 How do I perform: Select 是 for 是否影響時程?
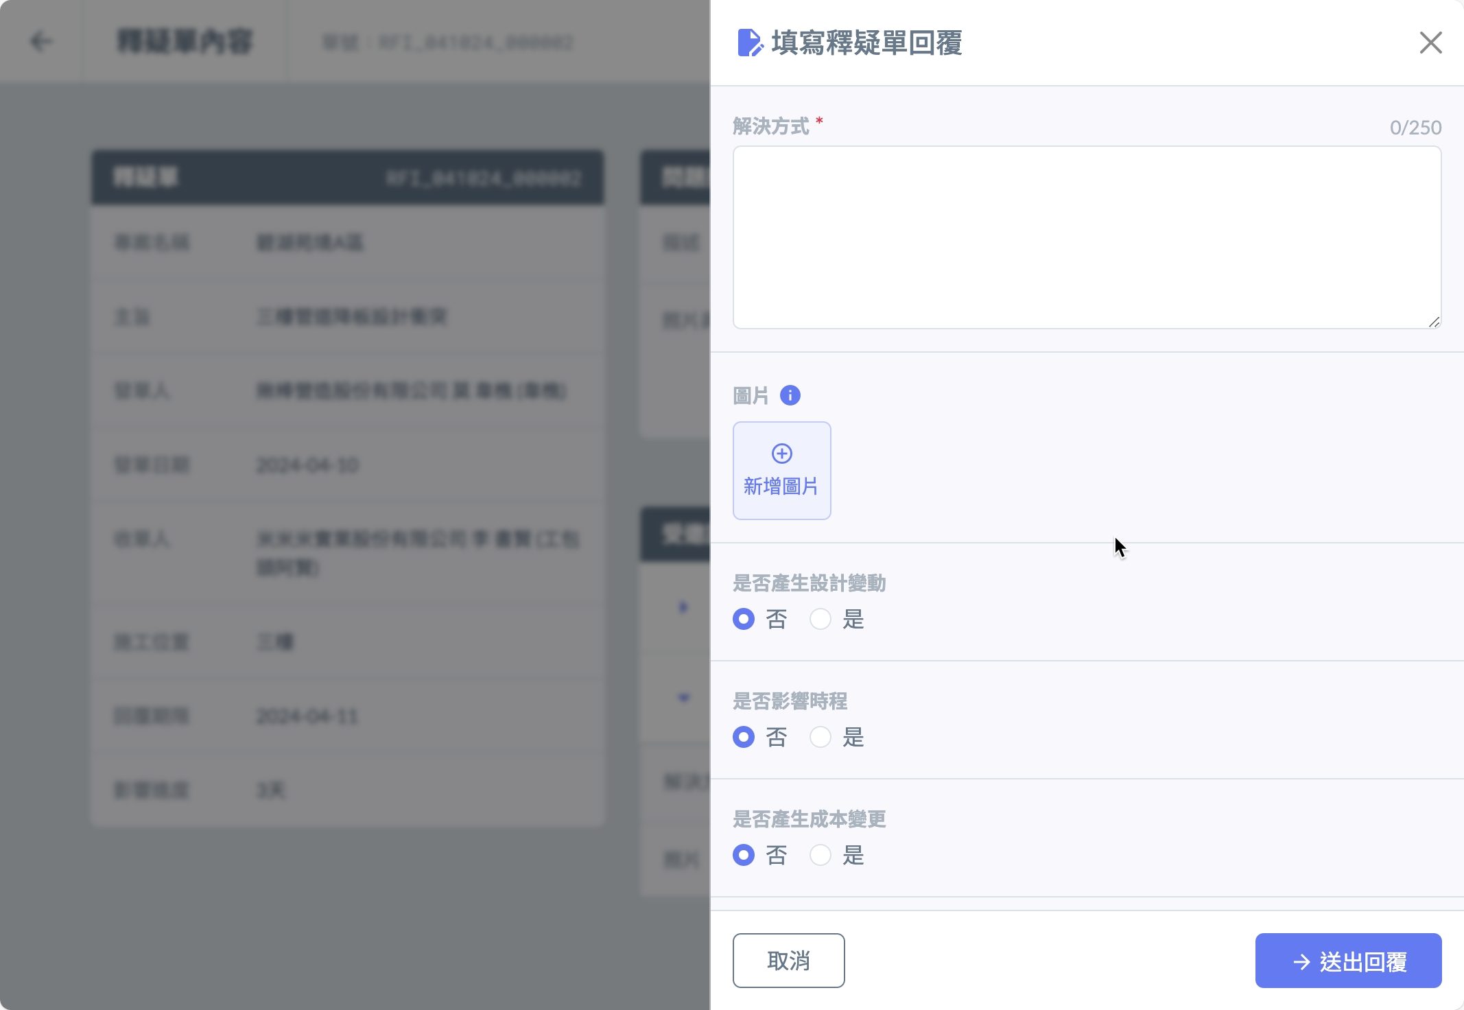click(x=820, y=737)
